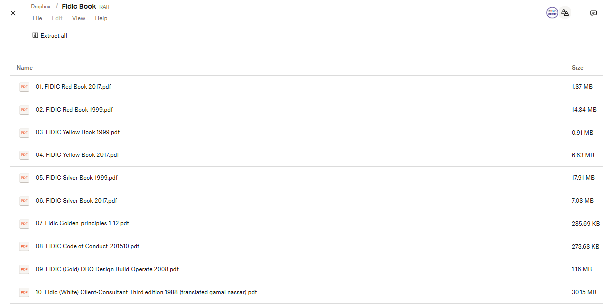Click the Extract all button
Viewport: 603px width, 306px height.
(50, 36)
